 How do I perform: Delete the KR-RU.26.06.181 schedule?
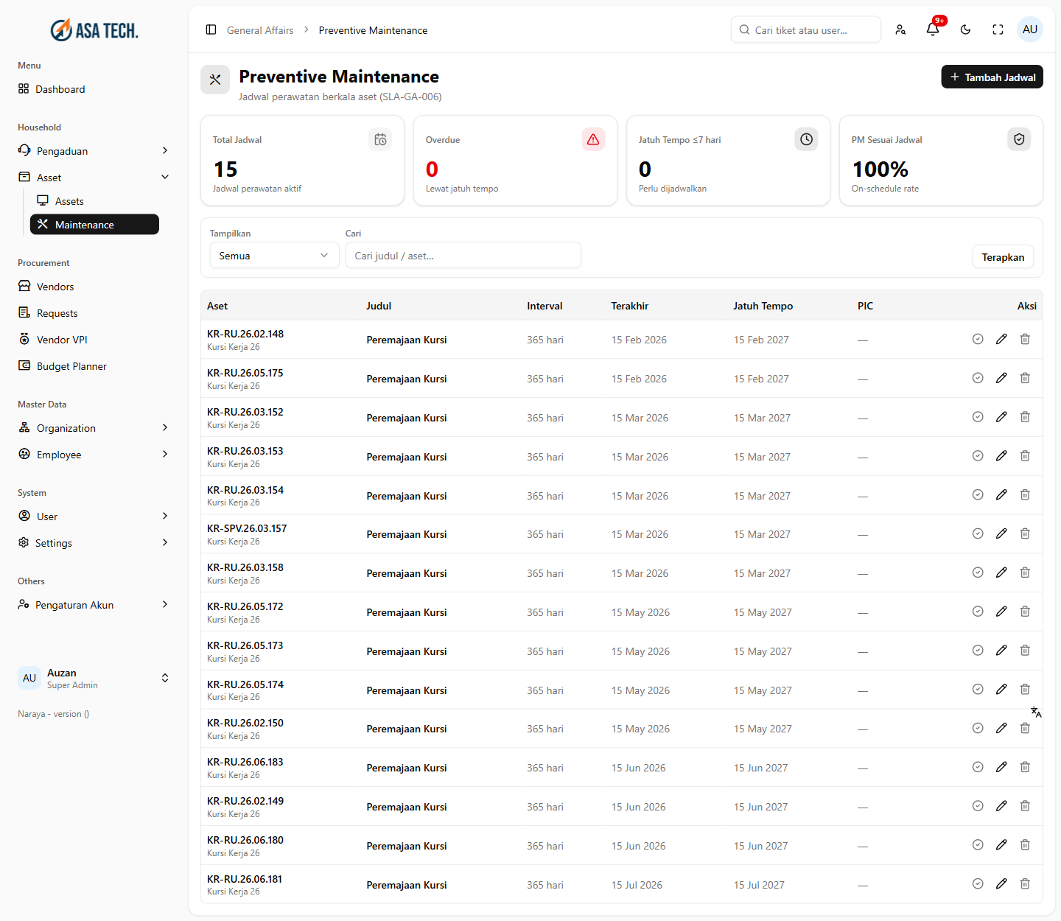1025,883
